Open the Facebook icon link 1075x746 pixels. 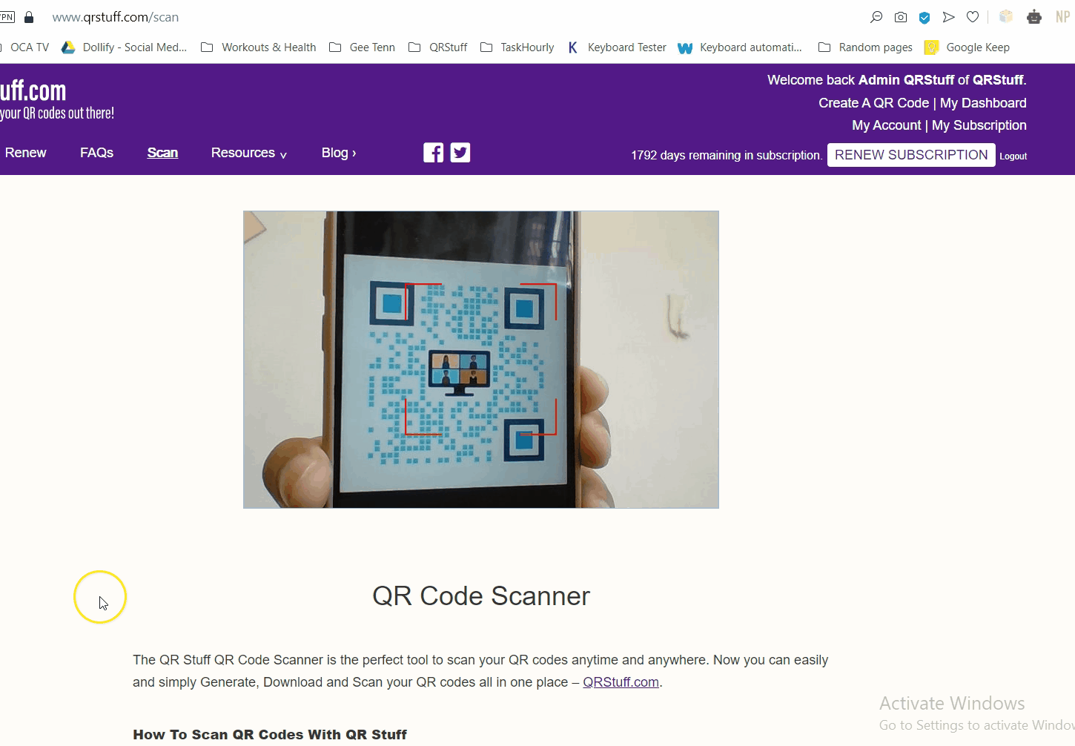click(x=434, y=153)
